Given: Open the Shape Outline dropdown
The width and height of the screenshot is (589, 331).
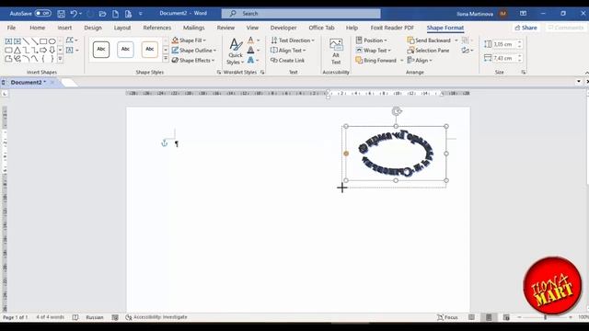Looking at the screenshot, I should tap(194, 51).
